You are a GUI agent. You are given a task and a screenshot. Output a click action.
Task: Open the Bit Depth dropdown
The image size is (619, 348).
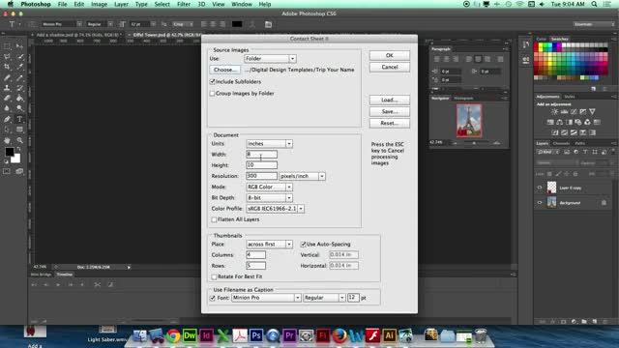coord(269,197)
